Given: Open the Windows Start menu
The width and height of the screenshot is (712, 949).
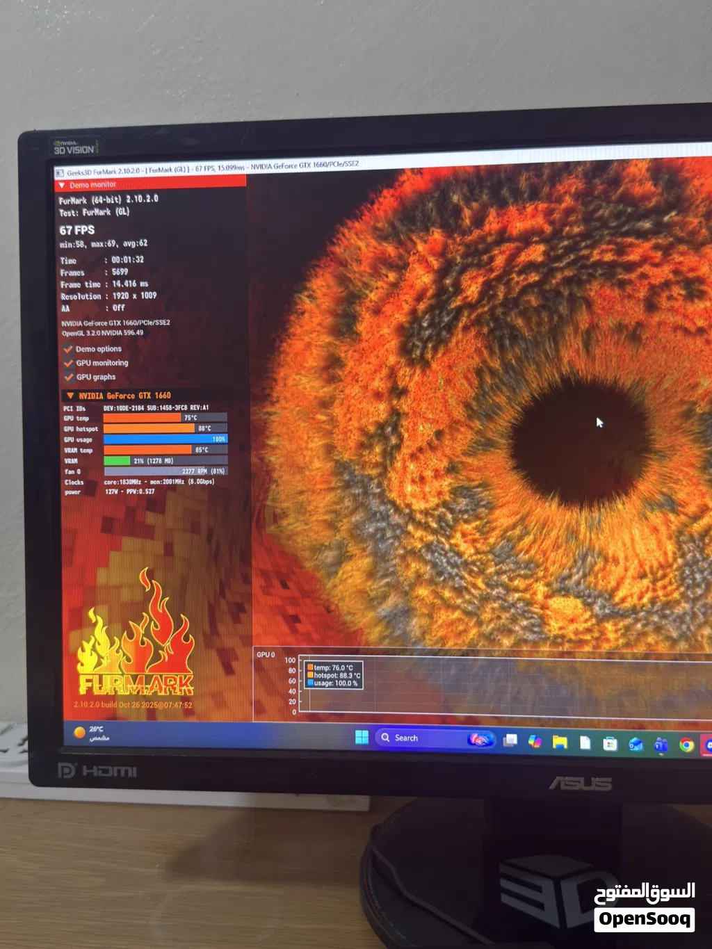Looking at the screenshot, I should tap(362, 738).
